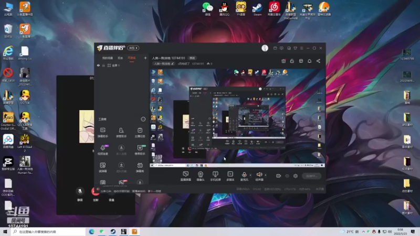The image size is (420, 236).
Task: Click the Windows taskbar search box
Action: (x=48, y=231)
